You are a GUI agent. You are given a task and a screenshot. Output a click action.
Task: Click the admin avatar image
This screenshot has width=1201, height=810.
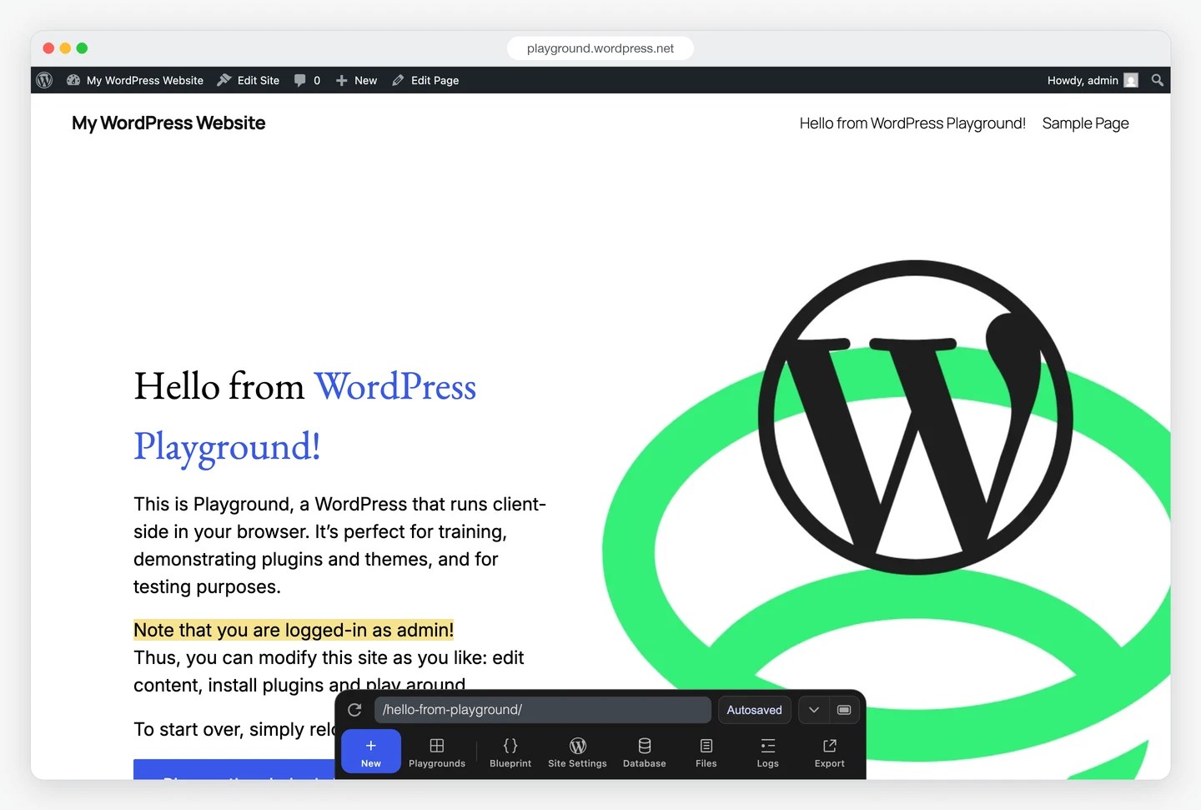click(1131, 80)
